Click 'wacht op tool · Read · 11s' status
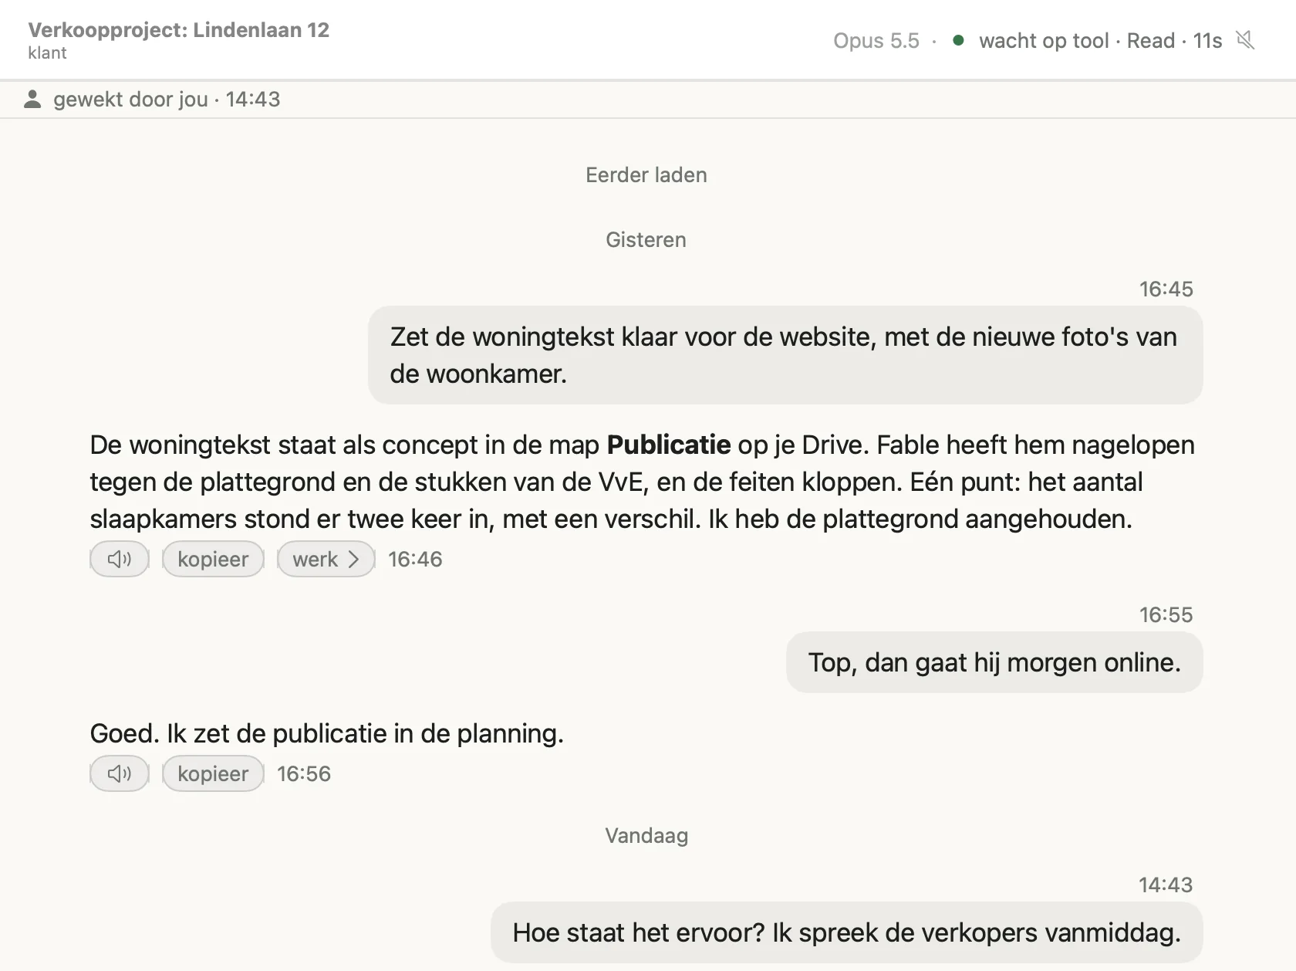 point(1101,41)
